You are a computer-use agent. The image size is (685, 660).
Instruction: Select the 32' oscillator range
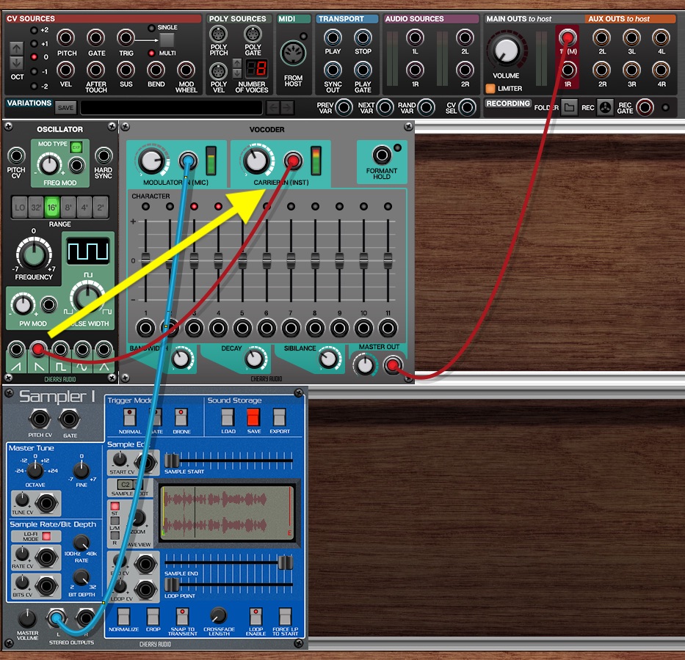[36, 208]
